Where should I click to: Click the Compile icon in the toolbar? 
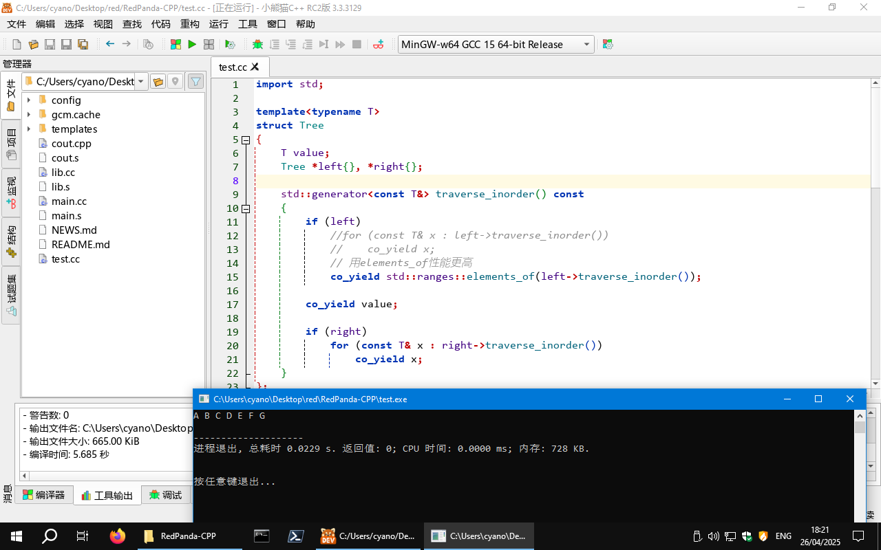(x=176, y=44)
